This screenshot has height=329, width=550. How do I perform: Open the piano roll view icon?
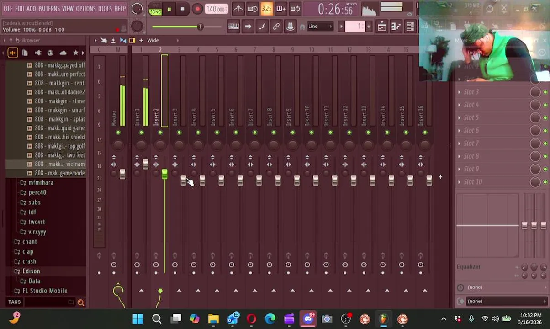[396, 27]
